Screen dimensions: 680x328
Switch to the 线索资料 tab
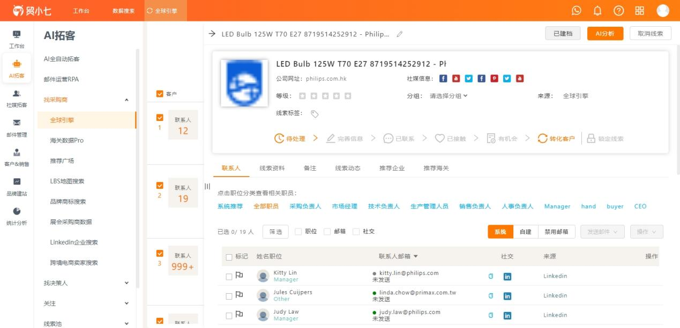[x=272, y=168]
